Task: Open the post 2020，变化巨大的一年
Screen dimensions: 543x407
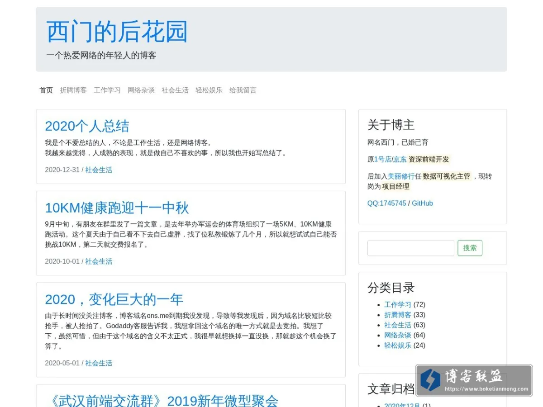Action: pos(114,299)
